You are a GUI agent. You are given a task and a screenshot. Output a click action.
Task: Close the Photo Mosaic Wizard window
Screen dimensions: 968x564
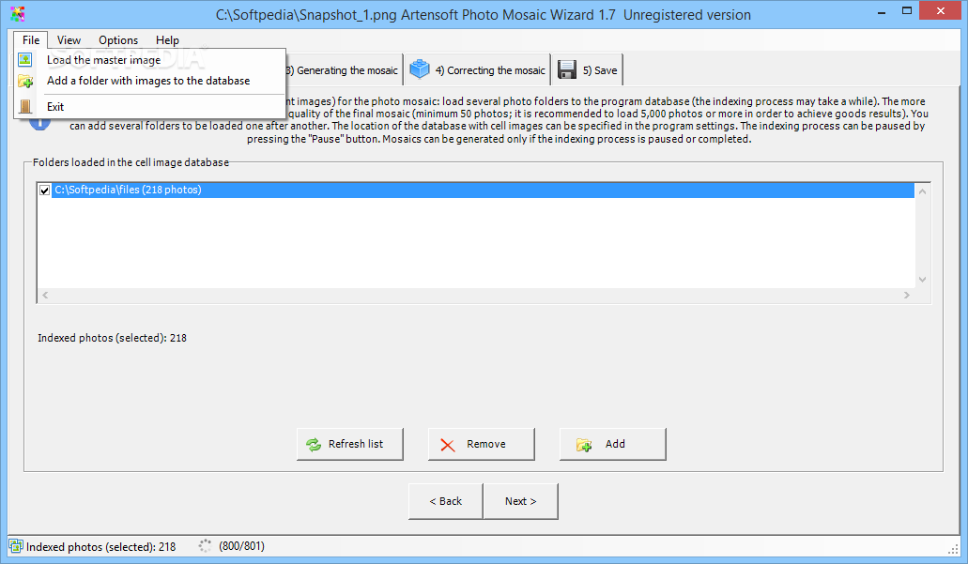(940, 10)
